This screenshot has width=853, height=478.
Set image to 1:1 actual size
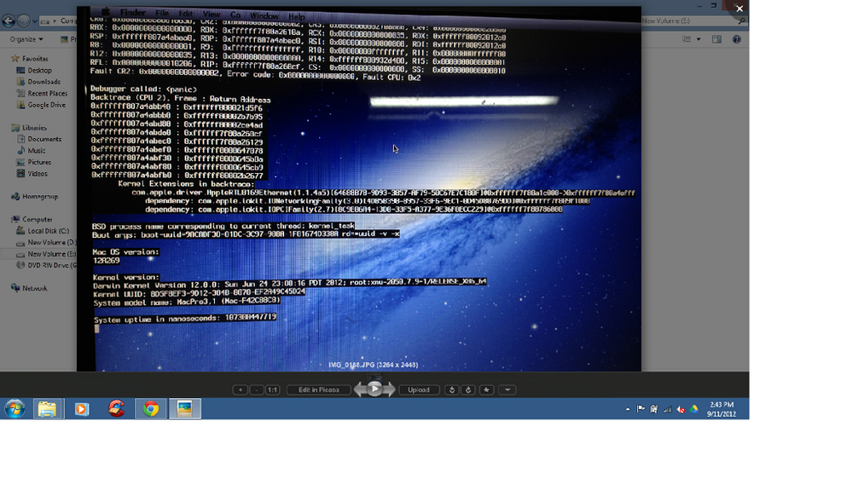pos(272,390)
